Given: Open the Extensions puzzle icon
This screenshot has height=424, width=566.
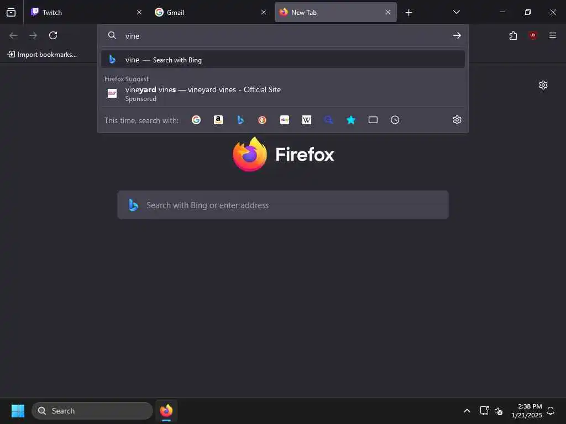Looking at the screenshot, I should click(513, 35).
